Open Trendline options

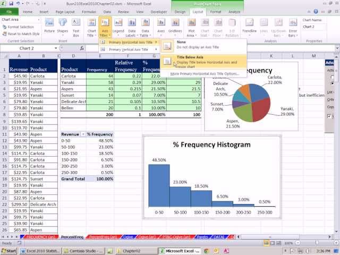pyautogui.click(x=249, y=27)
